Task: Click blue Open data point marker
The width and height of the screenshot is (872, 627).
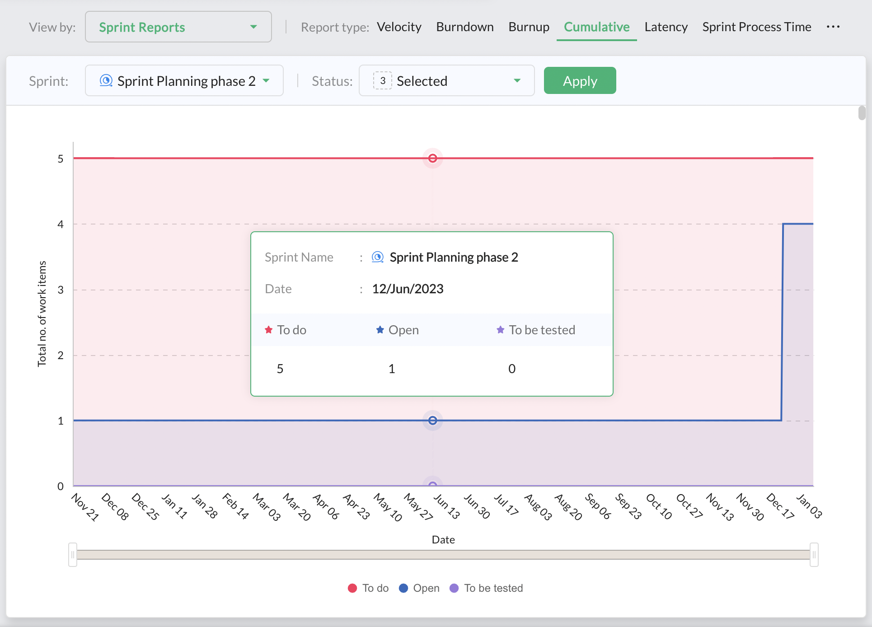Action: 432,421
